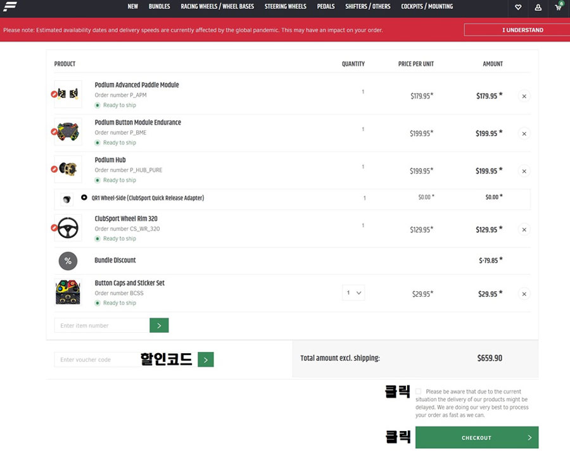Open Racing Wheels / Wheel Bases menu
570x462 pixels.
[217, 6]
